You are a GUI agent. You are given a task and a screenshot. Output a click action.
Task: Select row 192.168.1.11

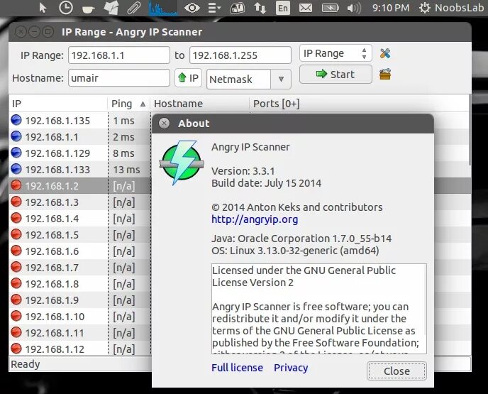80,333
